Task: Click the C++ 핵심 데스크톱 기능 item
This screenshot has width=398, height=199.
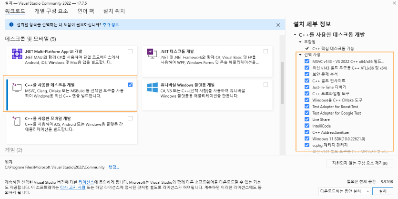Action: pos(333,48)
